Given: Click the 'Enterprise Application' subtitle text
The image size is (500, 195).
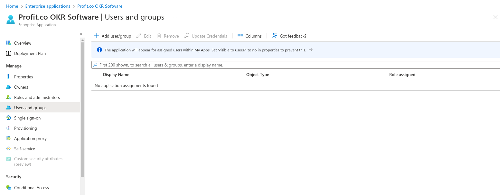Looking at the screenshot, I should (37, 25).
